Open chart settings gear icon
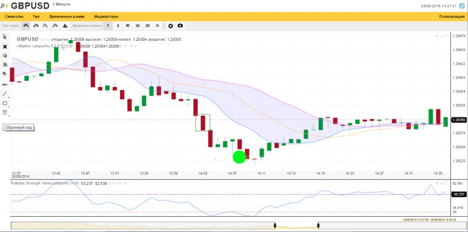Screen dimensions: 468x232 coord(171,26)
